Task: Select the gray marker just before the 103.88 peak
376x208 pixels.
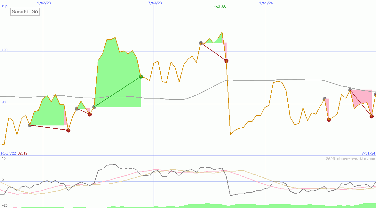Action: pyautogui.click(x=201, y=43)
